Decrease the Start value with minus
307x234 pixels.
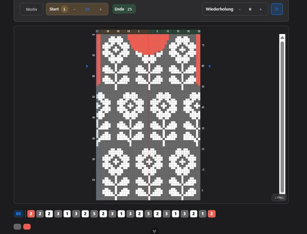pyautogui.click(x=75, y=9)
